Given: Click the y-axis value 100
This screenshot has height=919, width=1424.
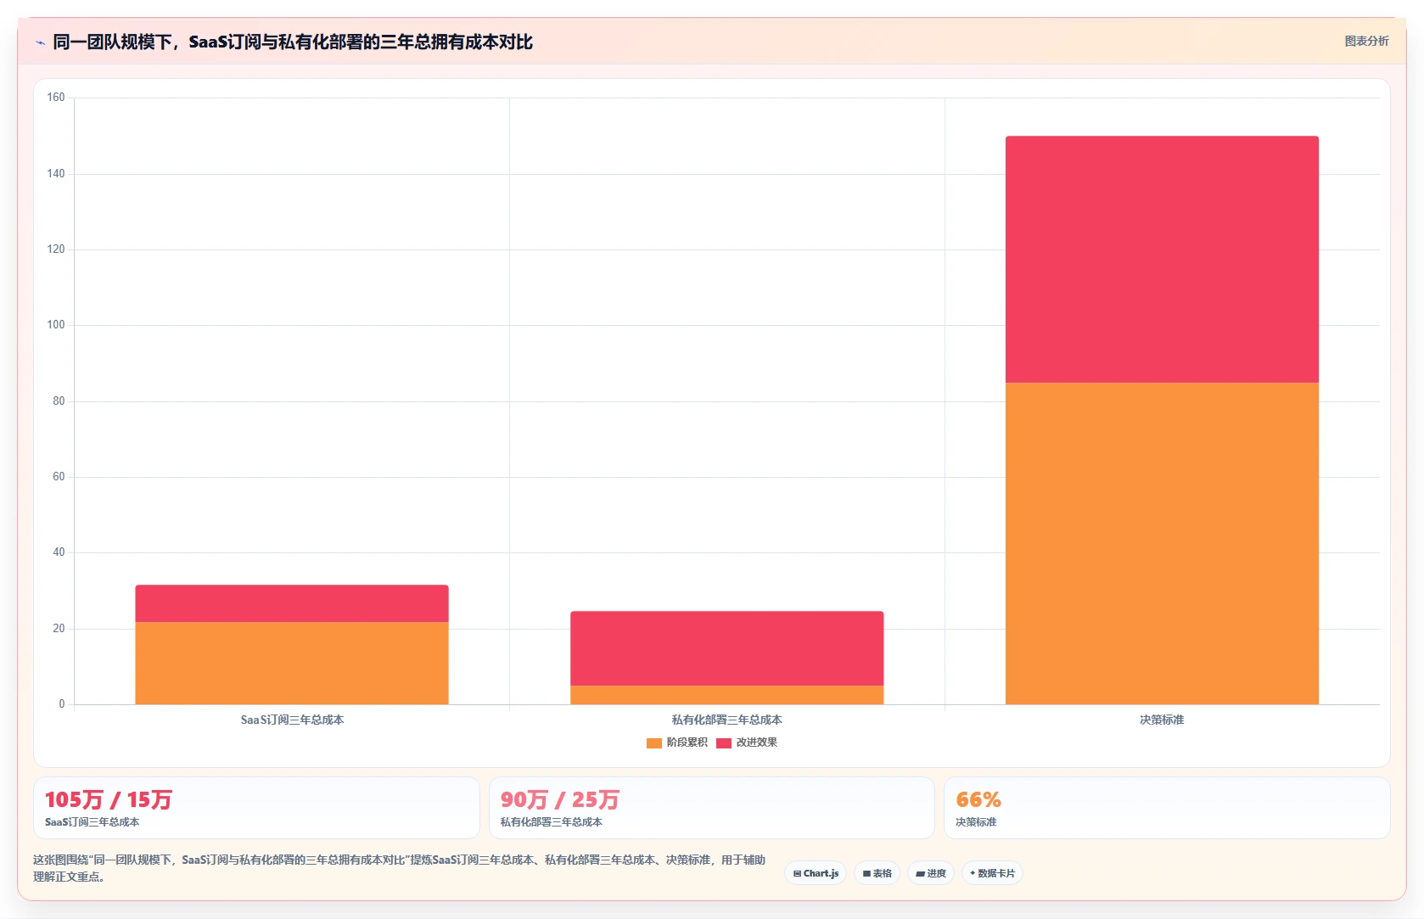Looking at the screenshot, I should [56, 325].
